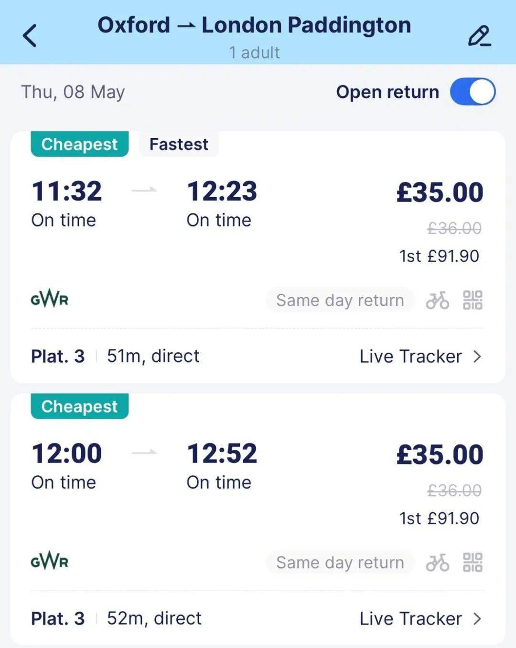Toggle the Open return switch
Image resolution: width=516 pixels, height=648 pixels.
click(473, 92)
